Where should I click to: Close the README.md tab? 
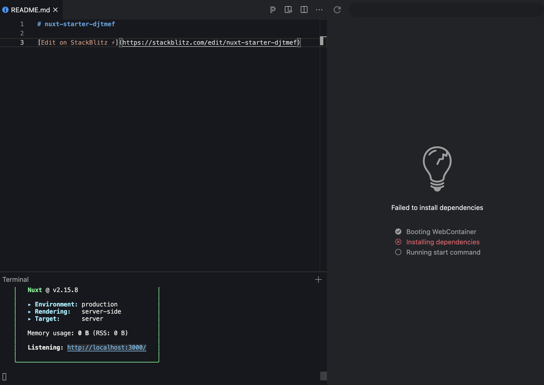pos(55,10)
